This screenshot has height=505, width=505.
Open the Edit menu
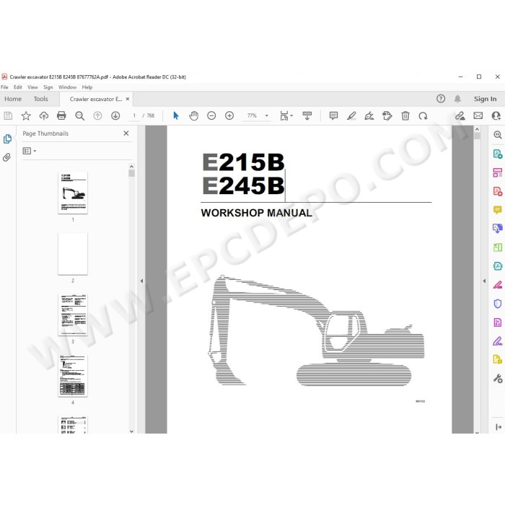click(18, 87)
